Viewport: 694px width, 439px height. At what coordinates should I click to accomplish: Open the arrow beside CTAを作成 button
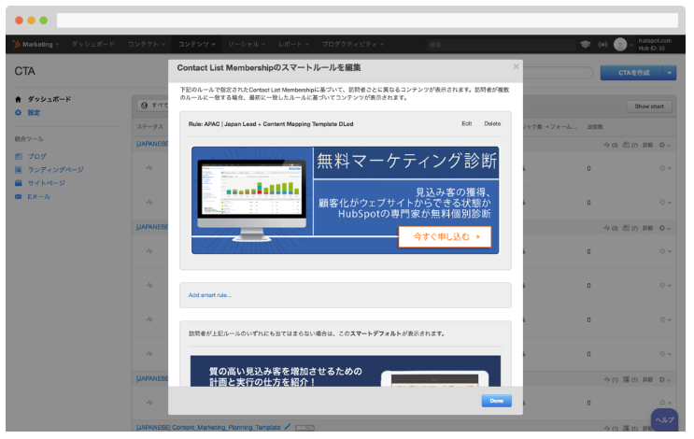pyautogui.click(x=669, y=73)
